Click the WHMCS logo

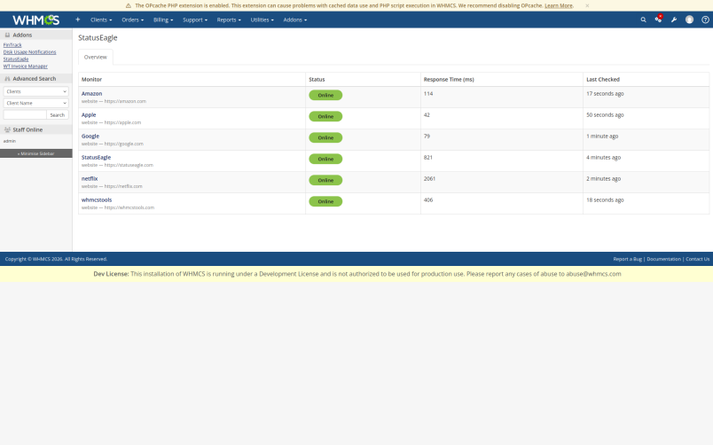point(36,20)
